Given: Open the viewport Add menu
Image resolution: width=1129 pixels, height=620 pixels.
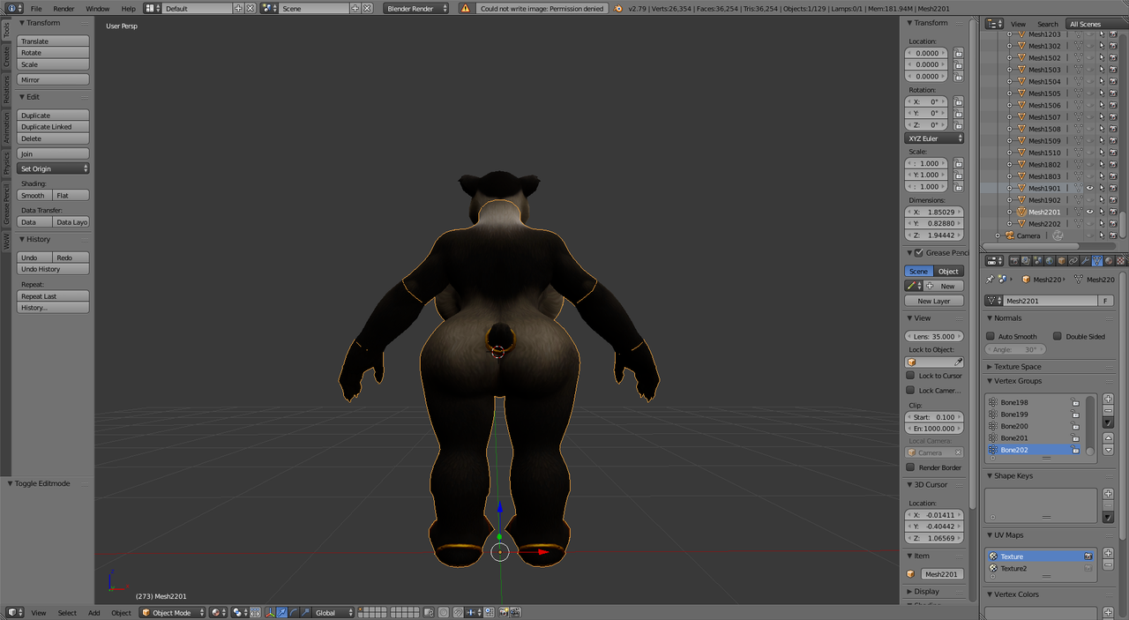Looking at the screenshot, I should pyautogui.click(x=93, y=612).
